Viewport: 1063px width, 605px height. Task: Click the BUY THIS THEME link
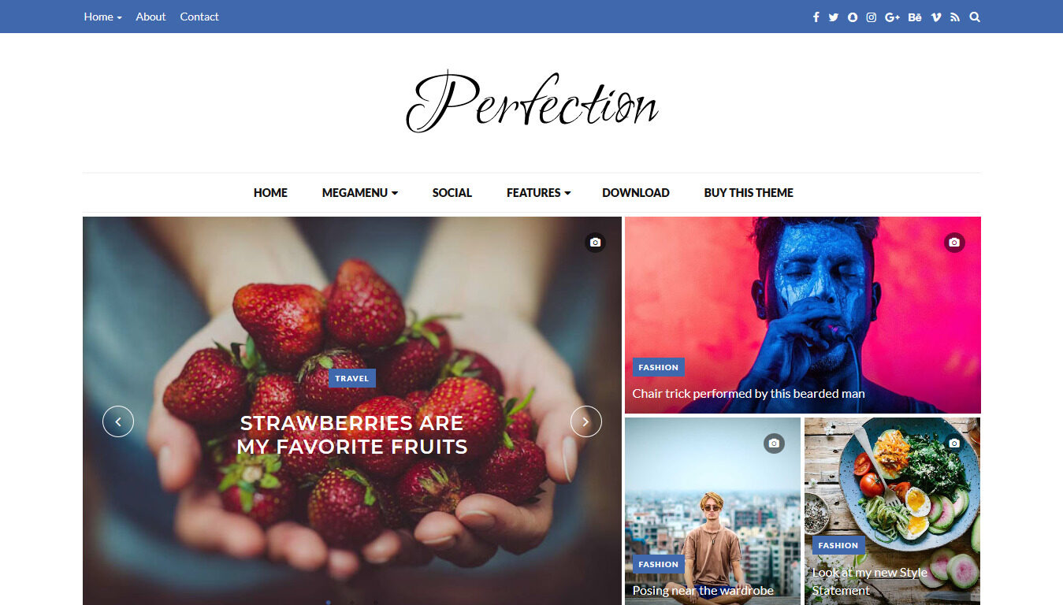point(749,192)
